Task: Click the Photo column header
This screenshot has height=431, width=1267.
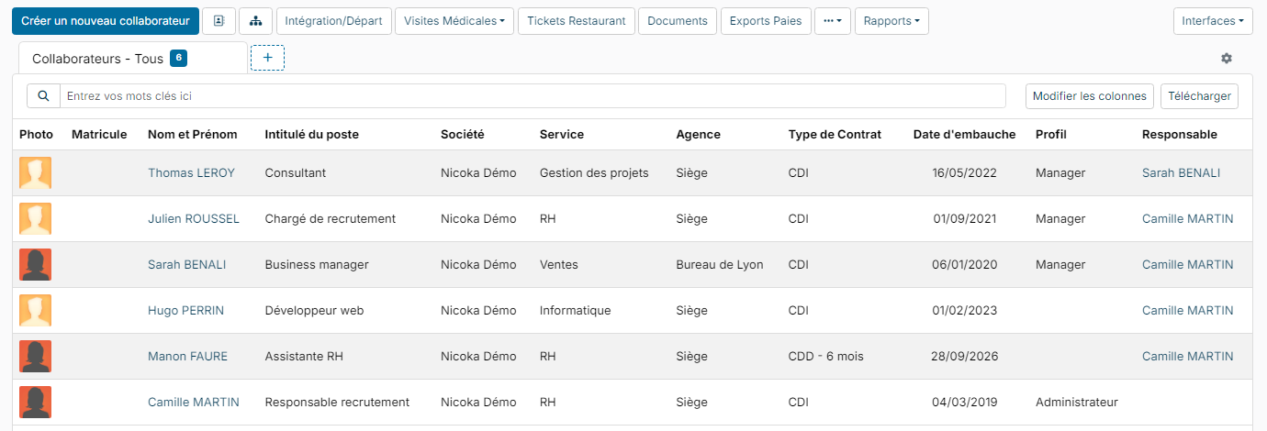Action: (x=37, y=134)
